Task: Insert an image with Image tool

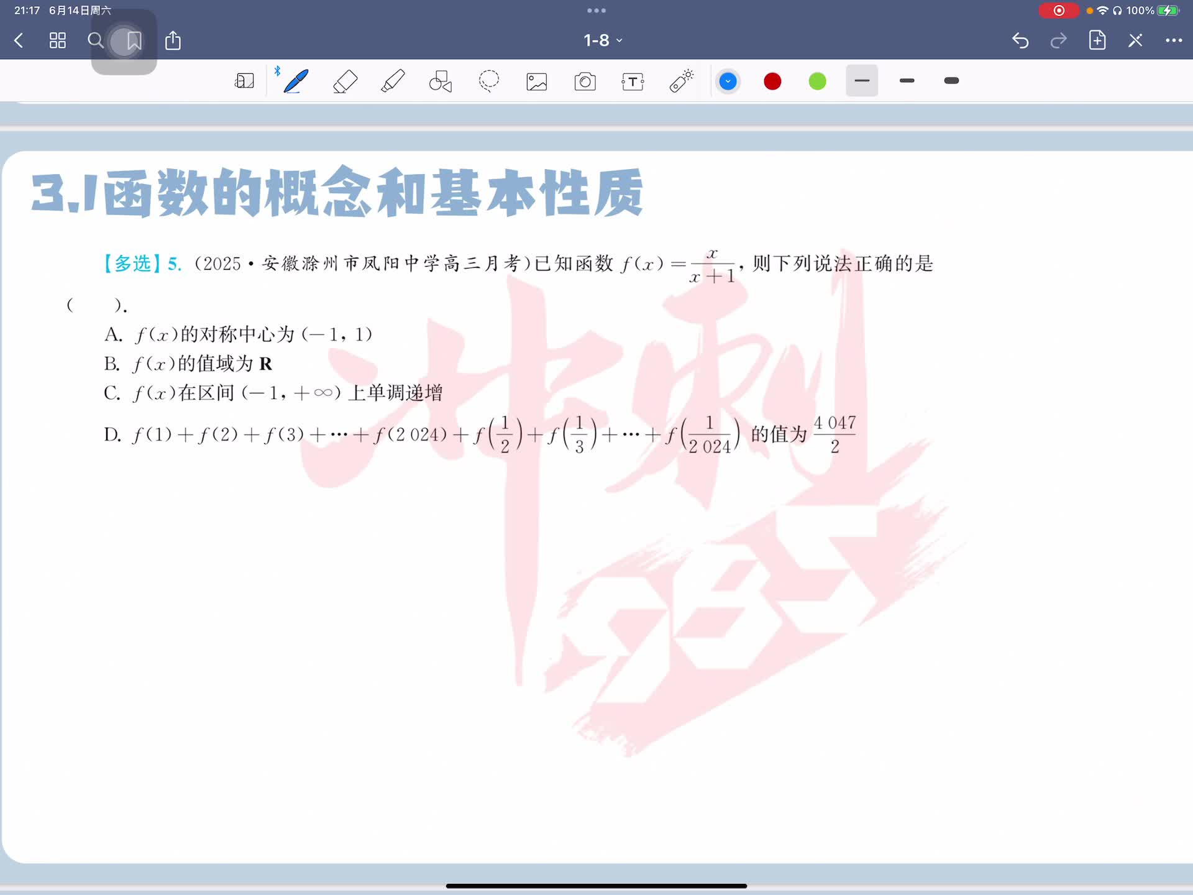Action: pos(537,81)
